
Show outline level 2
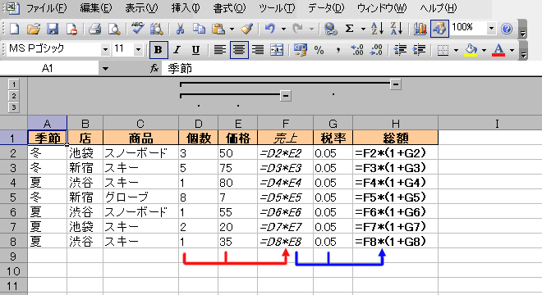point(13,96)
